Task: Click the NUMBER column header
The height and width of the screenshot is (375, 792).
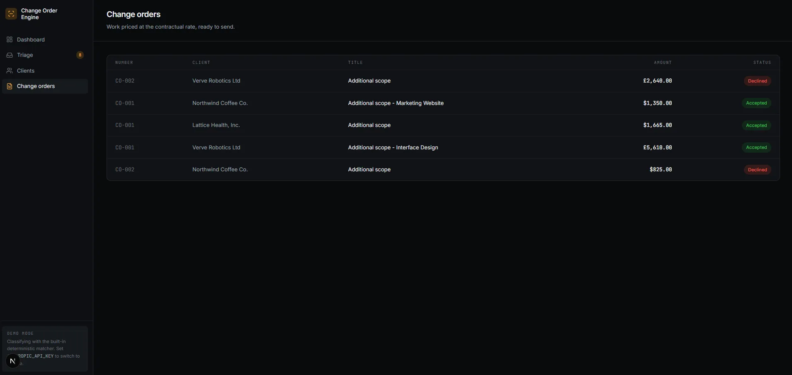Action: (124, 63)
